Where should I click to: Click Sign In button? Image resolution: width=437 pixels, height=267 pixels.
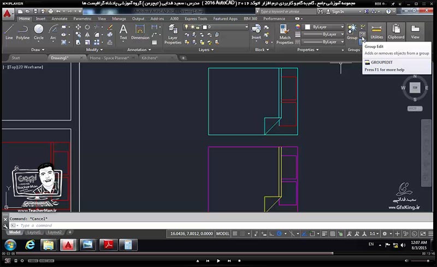point(335,11)
